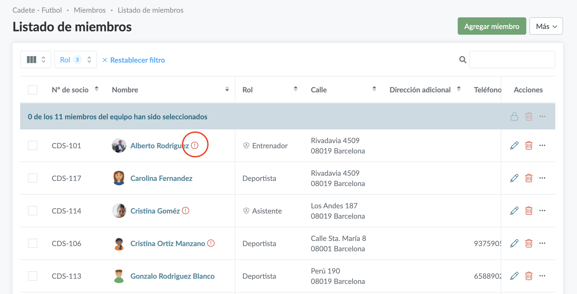
Task: Expand the Rol filter dropdown
Action: 76,60
